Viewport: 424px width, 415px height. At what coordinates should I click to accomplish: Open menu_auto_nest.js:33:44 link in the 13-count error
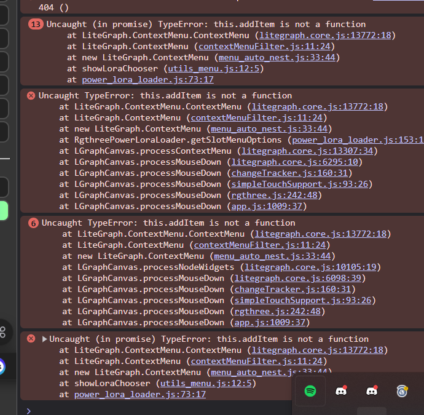coord(277,58)
